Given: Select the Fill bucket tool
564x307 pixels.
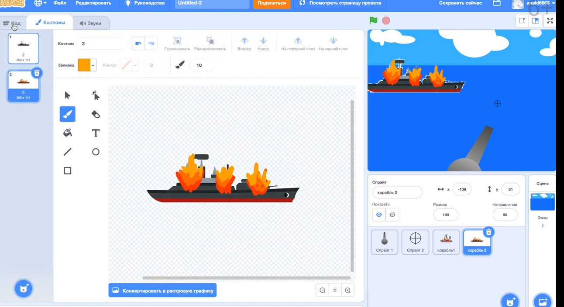Looking at the screenshot, I should pos(67,133).
